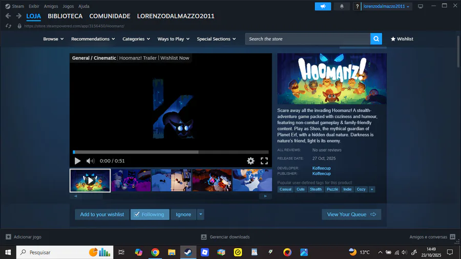The height and width of the screenshot is (259, 461).
Task: Select the purple monster screenshot thumbnail
Action: pos(131,180)
